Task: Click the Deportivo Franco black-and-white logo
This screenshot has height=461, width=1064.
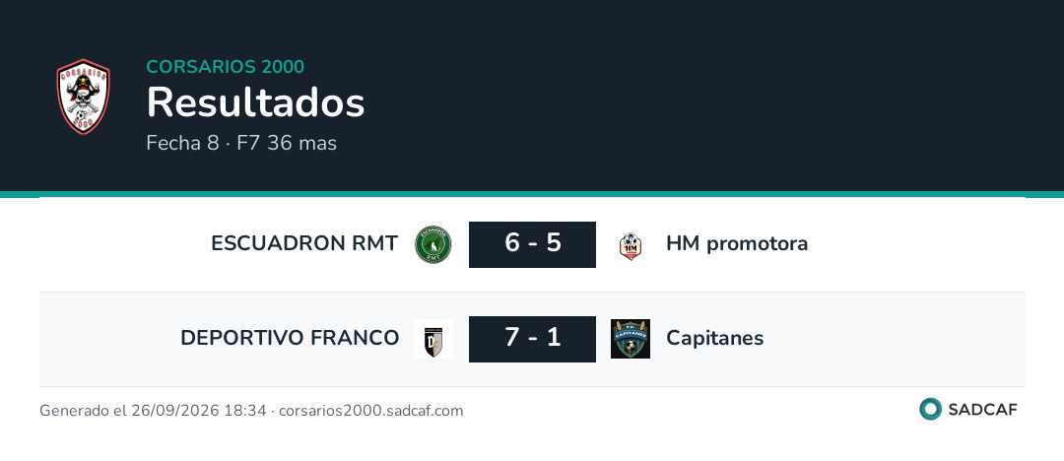Action: coord(432,339)
